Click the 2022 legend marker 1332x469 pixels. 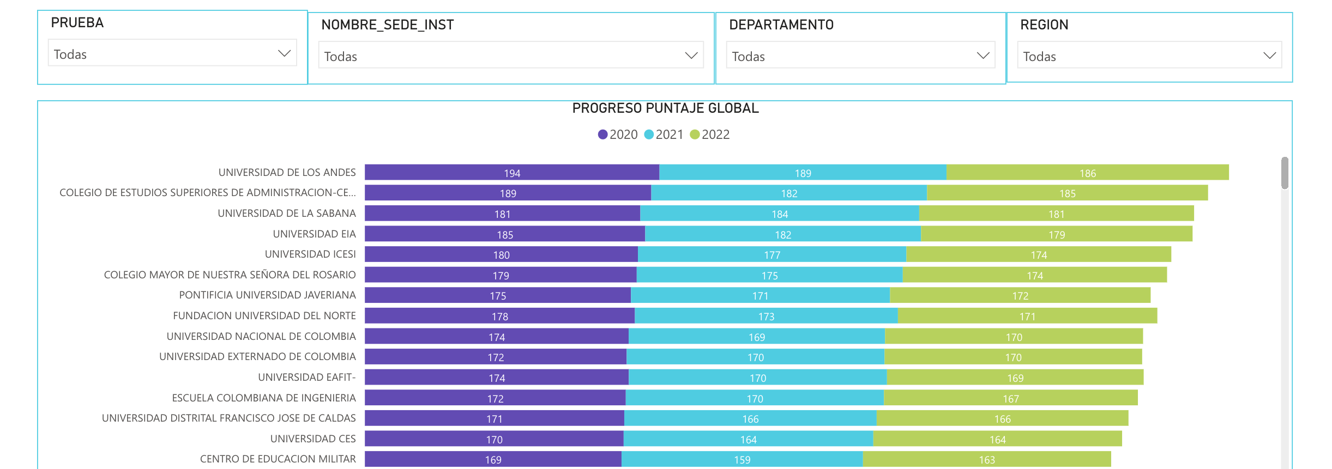coord(695,135)
